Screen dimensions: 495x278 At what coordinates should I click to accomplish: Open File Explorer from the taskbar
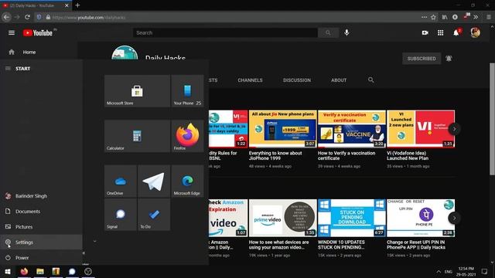point(40,271)
